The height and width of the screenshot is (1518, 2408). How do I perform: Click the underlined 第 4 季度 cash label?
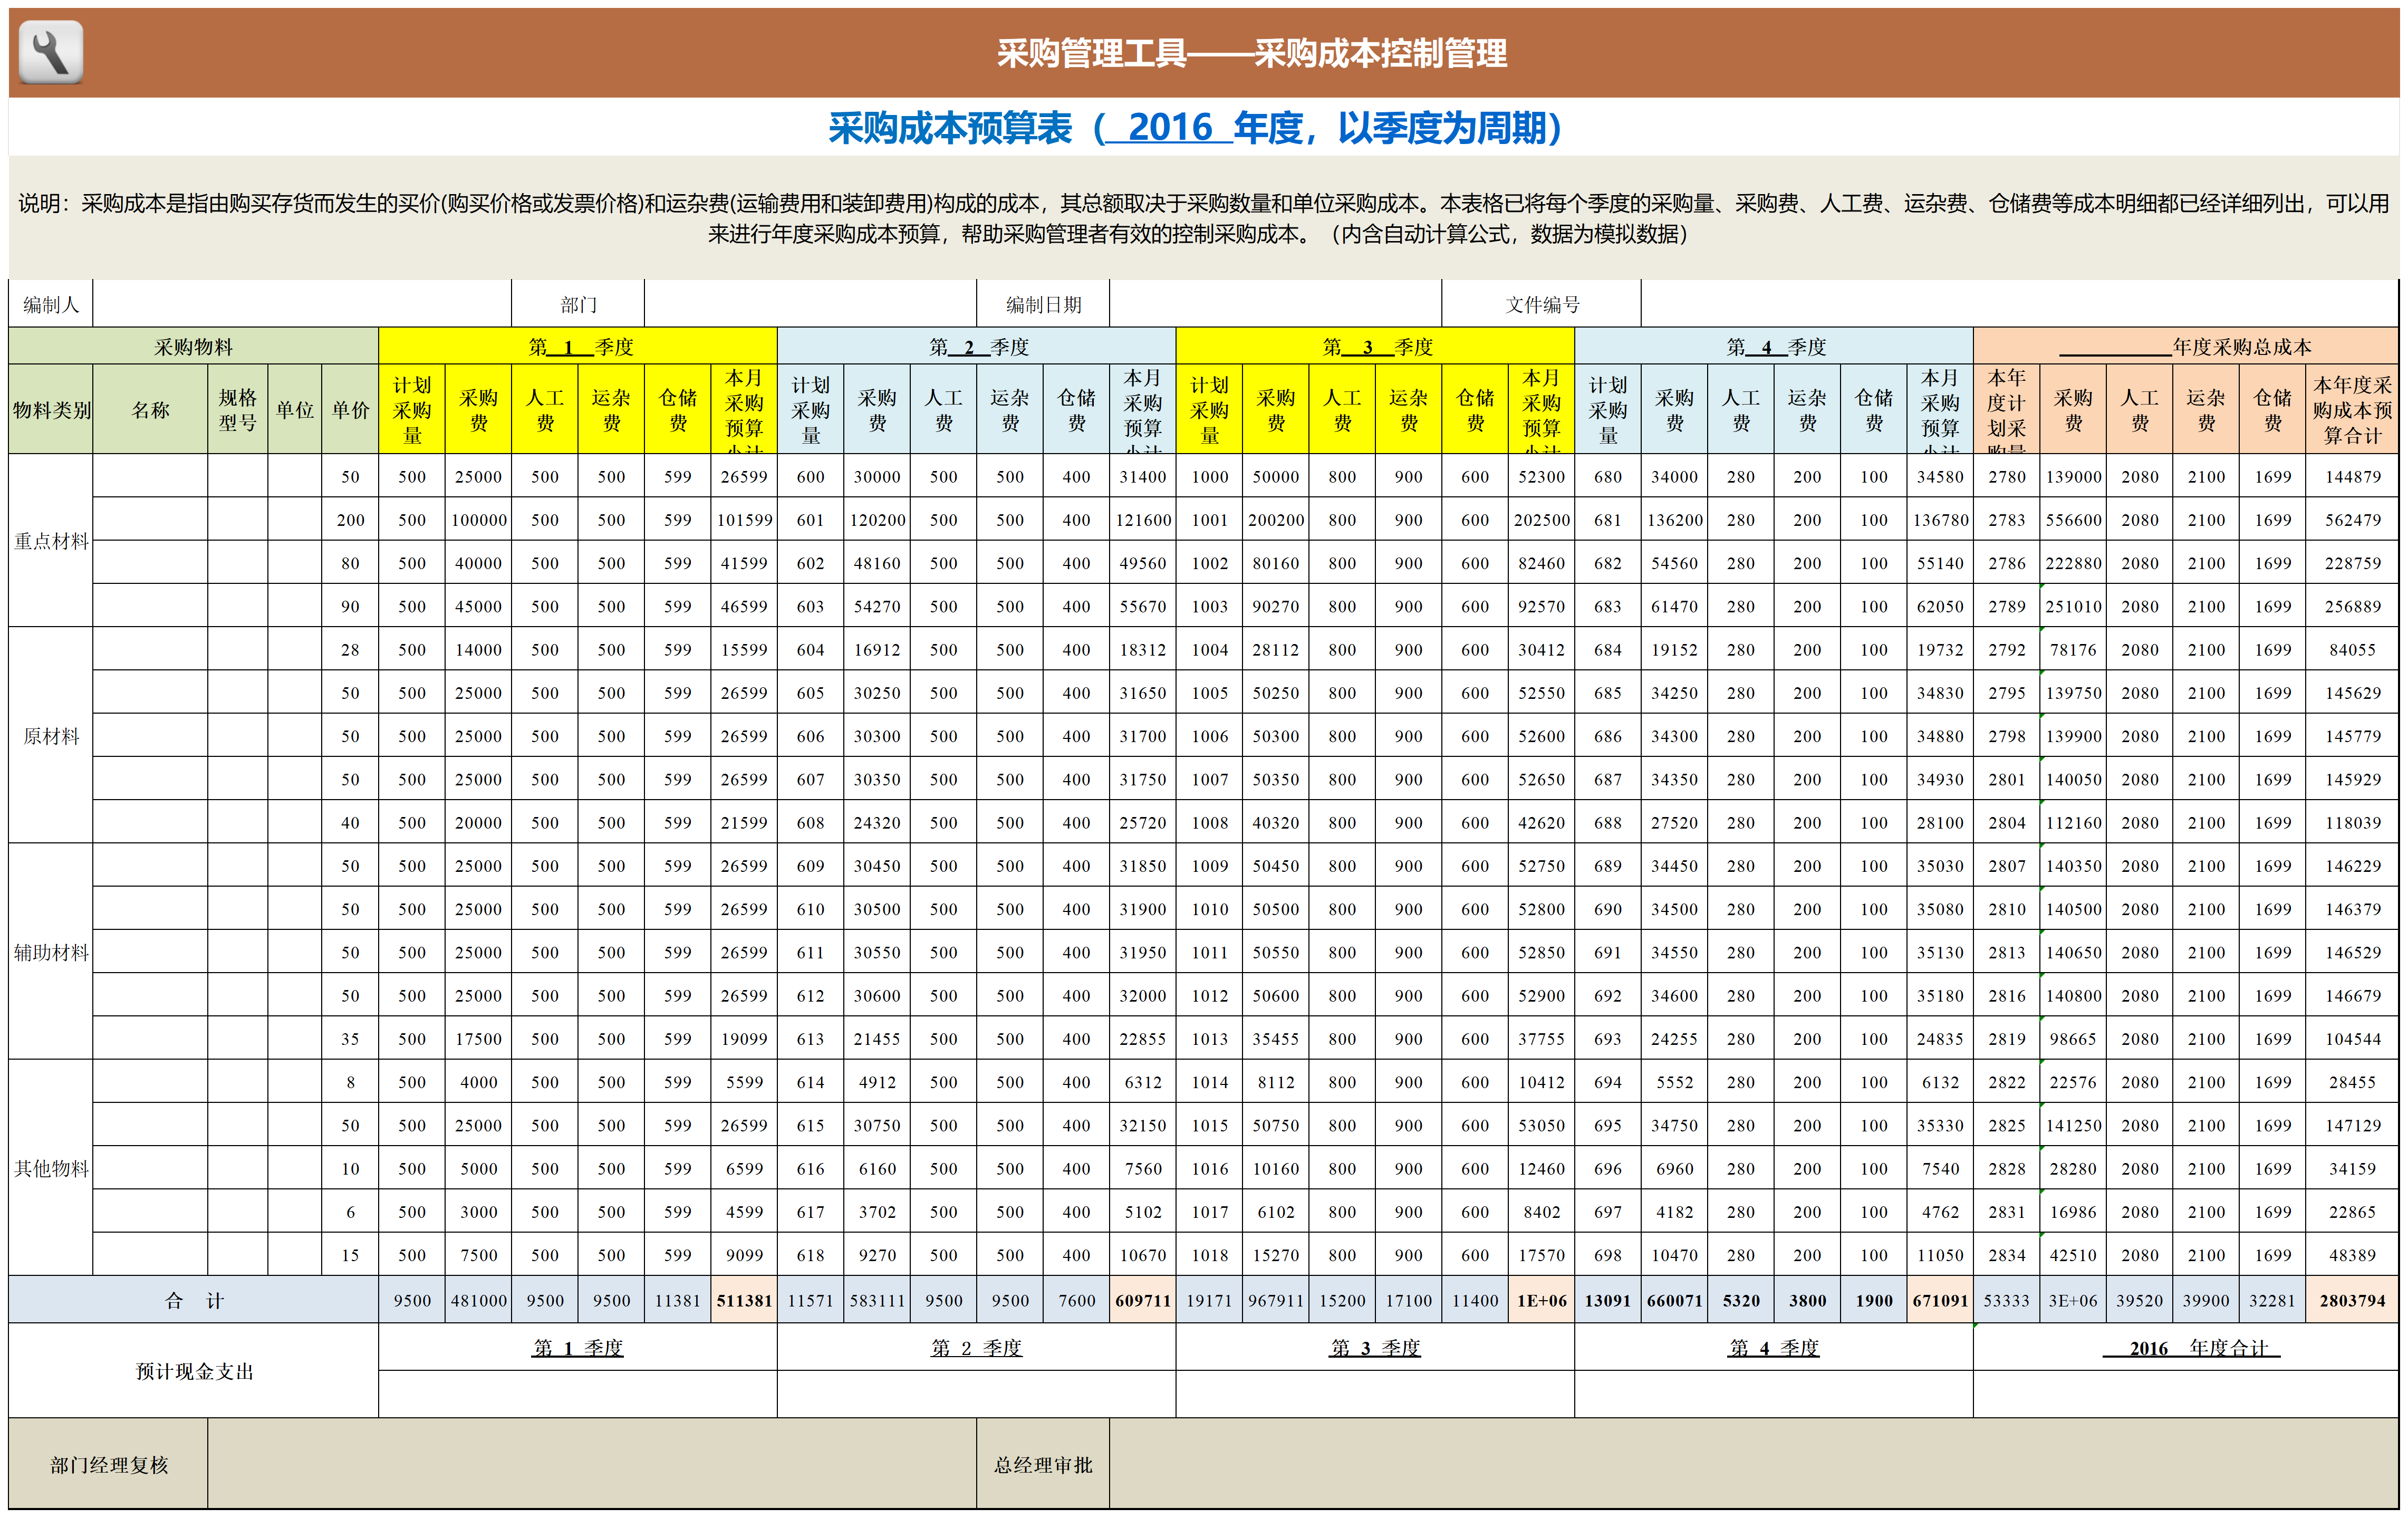tap(1774, 1347)
